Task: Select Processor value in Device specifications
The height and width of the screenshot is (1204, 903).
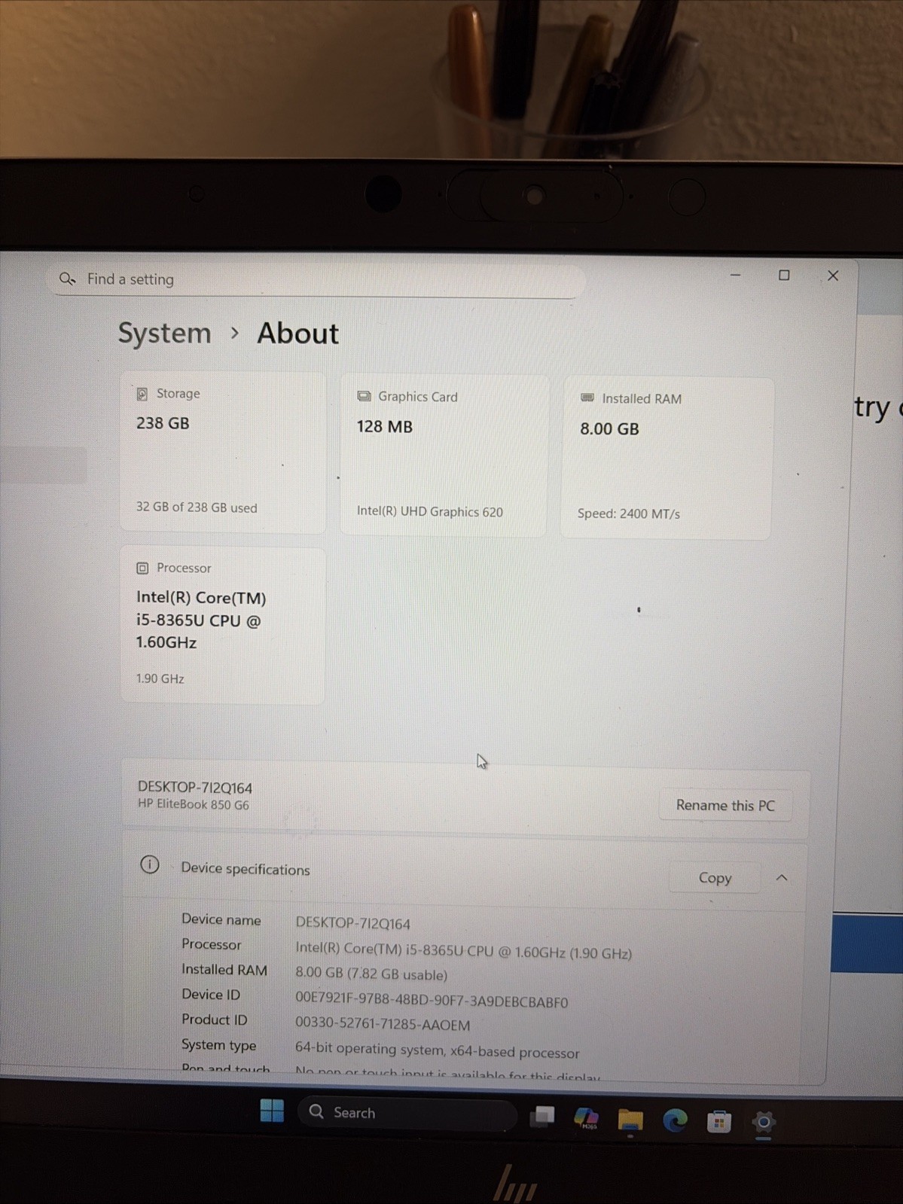Action: coord(463,952)
